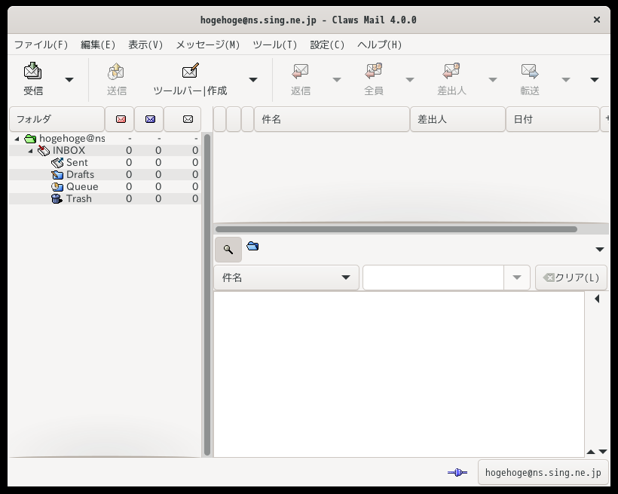Screen dimensions: 618x494
Task: Open the dropdown arrow next to 返信
Action: pos(337,80)
